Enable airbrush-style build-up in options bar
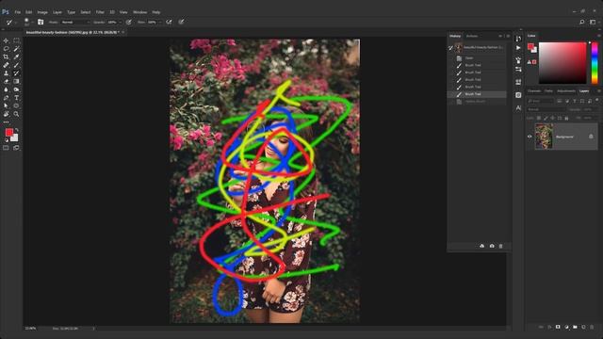603x339 pixels. tap(169, 23)
